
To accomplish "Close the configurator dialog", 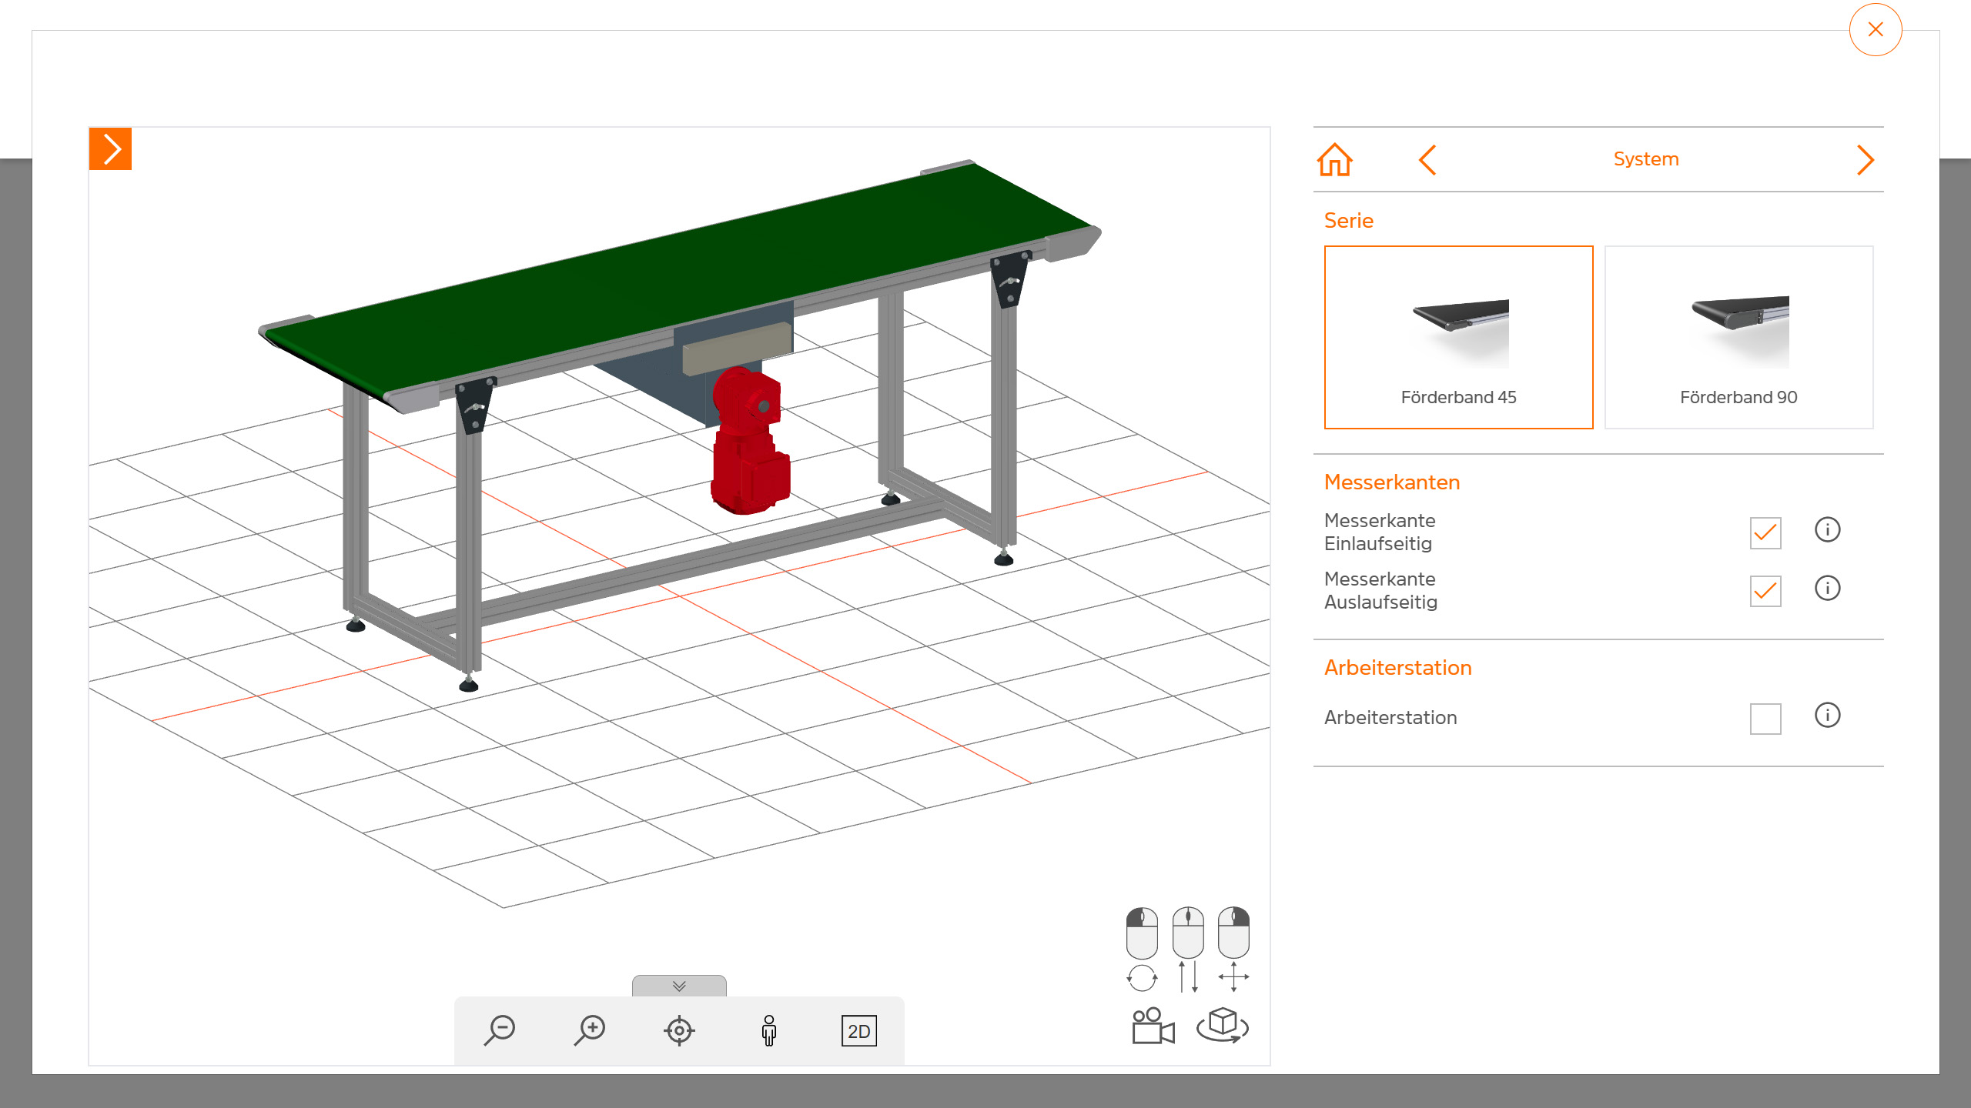I will point(1875,30).
